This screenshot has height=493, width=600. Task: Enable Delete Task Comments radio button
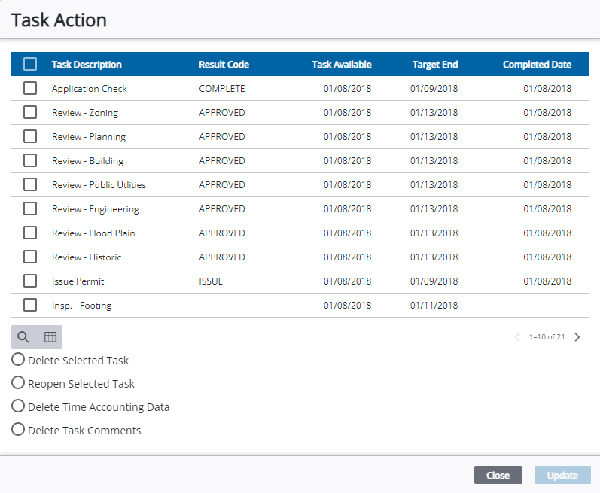(18, 430)
